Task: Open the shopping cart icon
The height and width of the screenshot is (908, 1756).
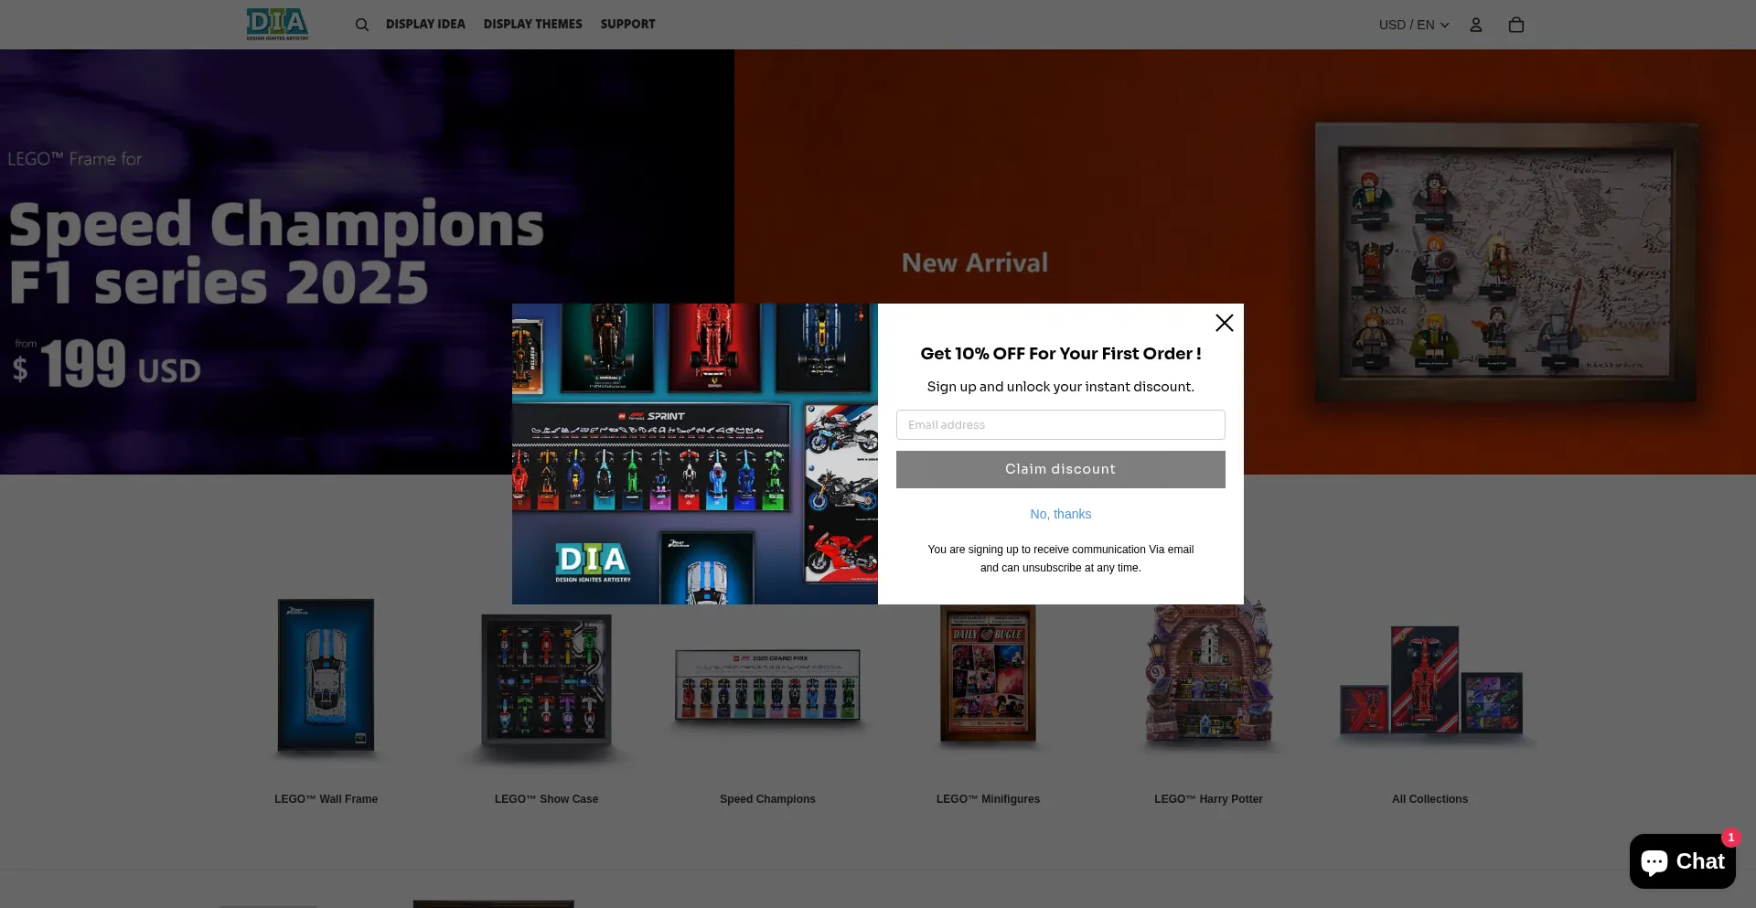Action: point(1515,25)
